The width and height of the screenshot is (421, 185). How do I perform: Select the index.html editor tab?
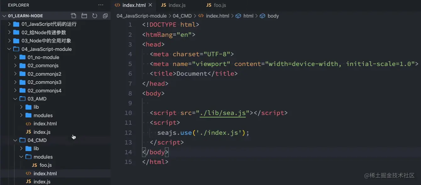(x=134, y=5)
